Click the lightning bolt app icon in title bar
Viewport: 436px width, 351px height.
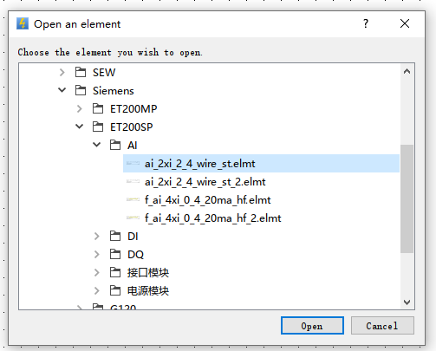pyautogui.click(x=23, y=23)
